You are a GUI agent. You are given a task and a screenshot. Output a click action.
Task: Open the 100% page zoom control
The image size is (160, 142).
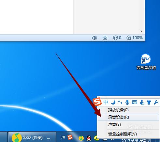tap(135, 38)
